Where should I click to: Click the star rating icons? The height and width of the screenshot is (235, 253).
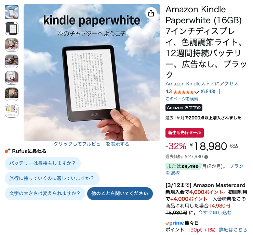click(184, 92)
